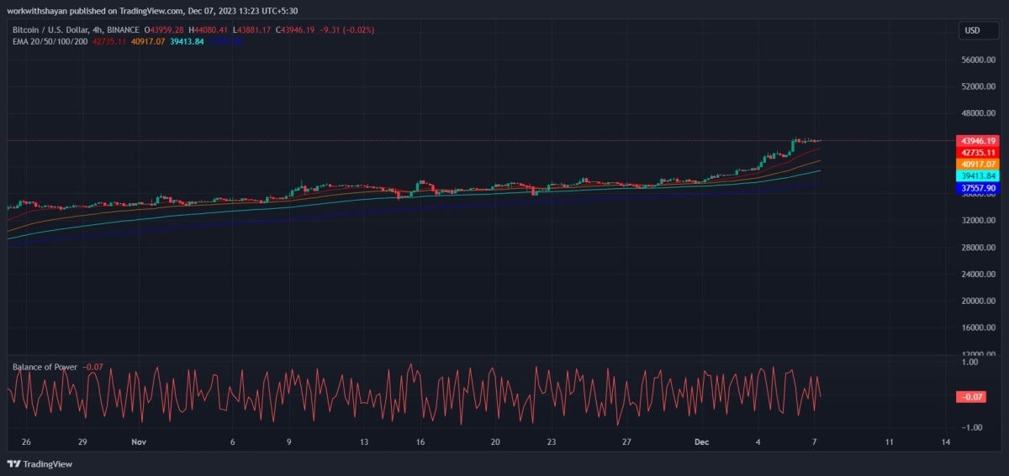Click the 24000.00 price axis label
The height and width of the screenshot is (476, 1009).
tap(979, 275)
